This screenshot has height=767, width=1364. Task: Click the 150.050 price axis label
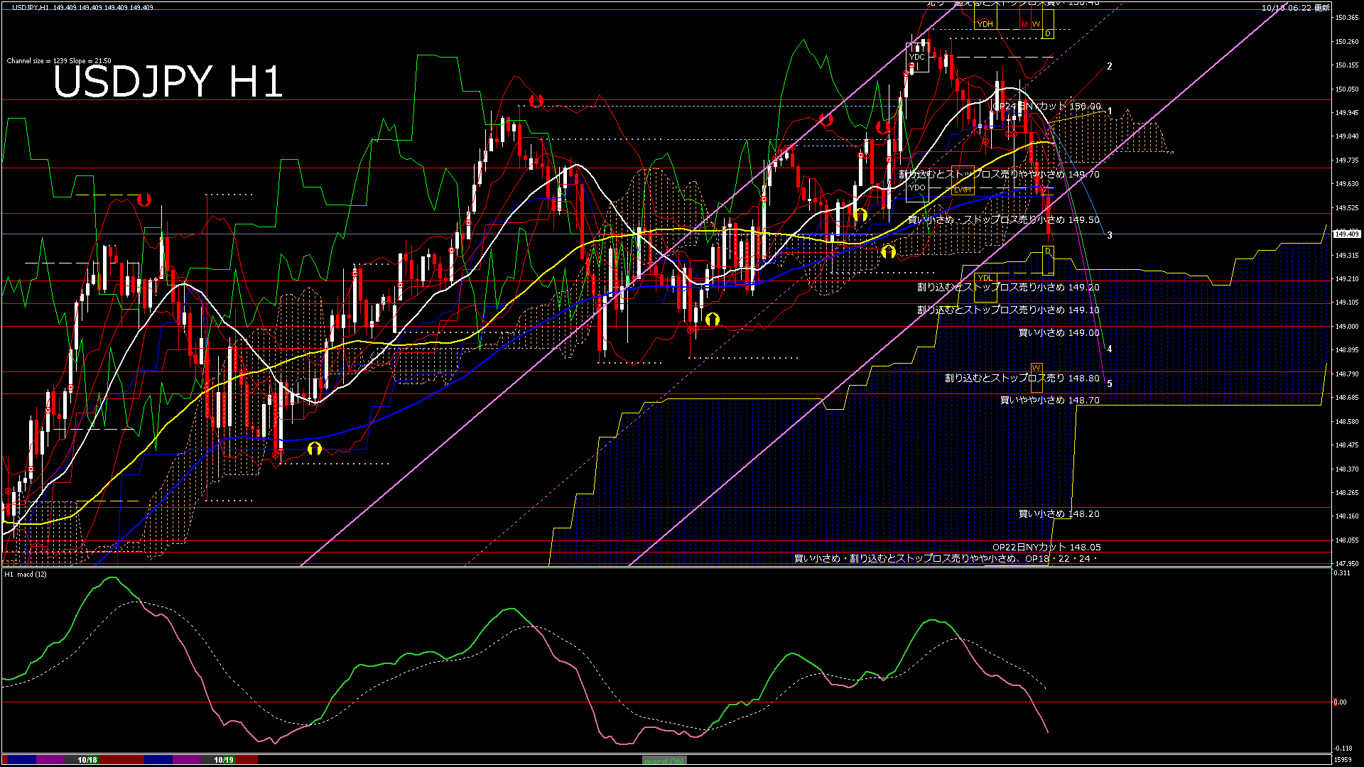click(1347, 89)
